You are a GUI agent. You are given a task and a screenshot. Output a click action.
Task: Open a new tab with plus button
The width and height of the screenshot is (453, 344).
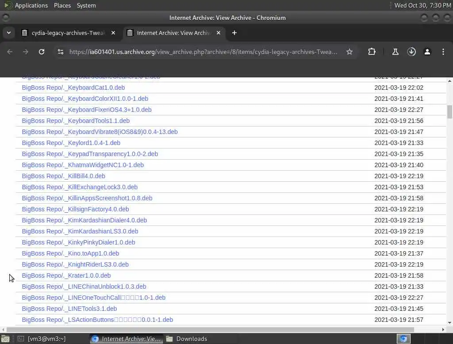click(x=234, y=33)
